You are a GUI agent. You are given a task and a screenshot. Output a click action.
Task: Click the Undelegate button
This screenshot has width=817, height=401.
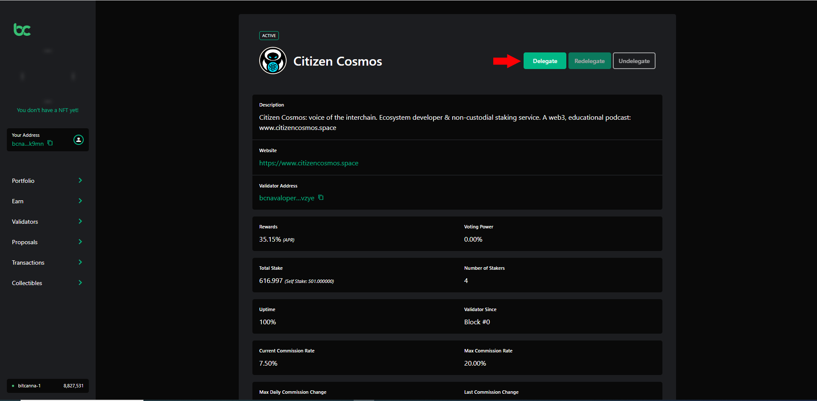pos(634,61)
